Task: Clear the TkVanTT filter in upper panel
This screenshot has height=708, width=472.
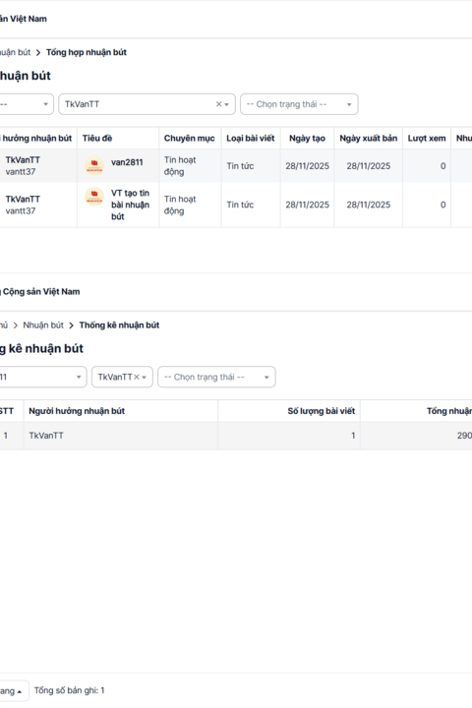Action: (x=218, y=104)
